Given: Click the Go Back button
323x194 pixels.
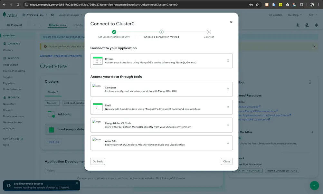Looking at the screenshot, I should pyautogui.click(x=98, y=161).
